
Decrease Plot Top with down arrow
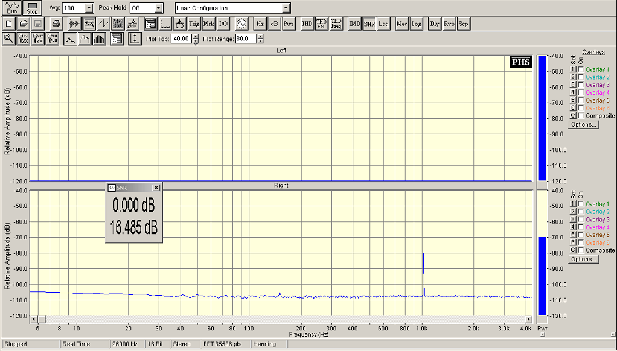click(x=196, y=41)
